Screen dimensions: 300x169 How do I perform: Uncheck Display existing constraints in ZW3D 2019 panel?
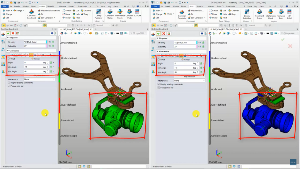[x=159, y=84]
